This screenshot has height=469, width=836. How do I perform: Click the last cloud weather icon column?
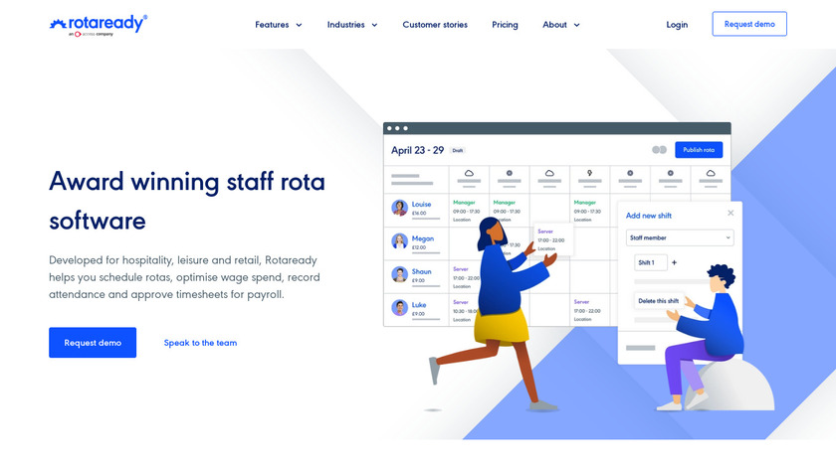[x=711, y=173]
